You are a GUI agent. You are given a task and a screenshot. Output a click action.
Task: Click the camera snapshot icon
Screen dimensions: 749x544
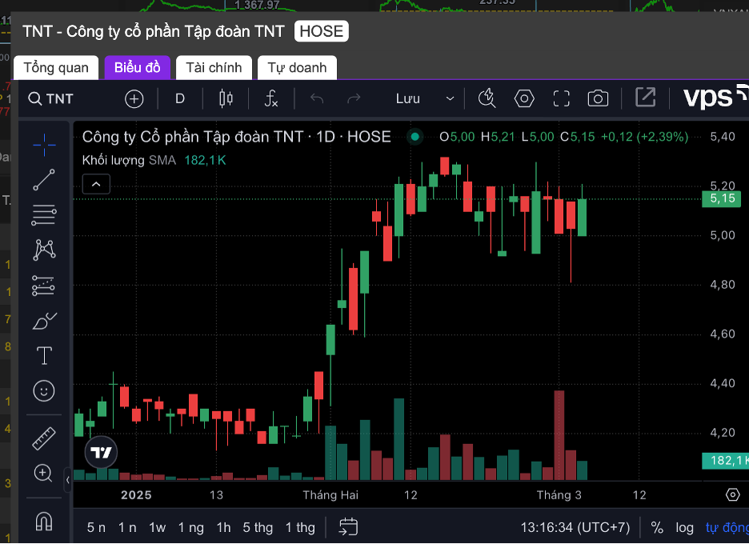pyautogui.click(x=598, y=98)
